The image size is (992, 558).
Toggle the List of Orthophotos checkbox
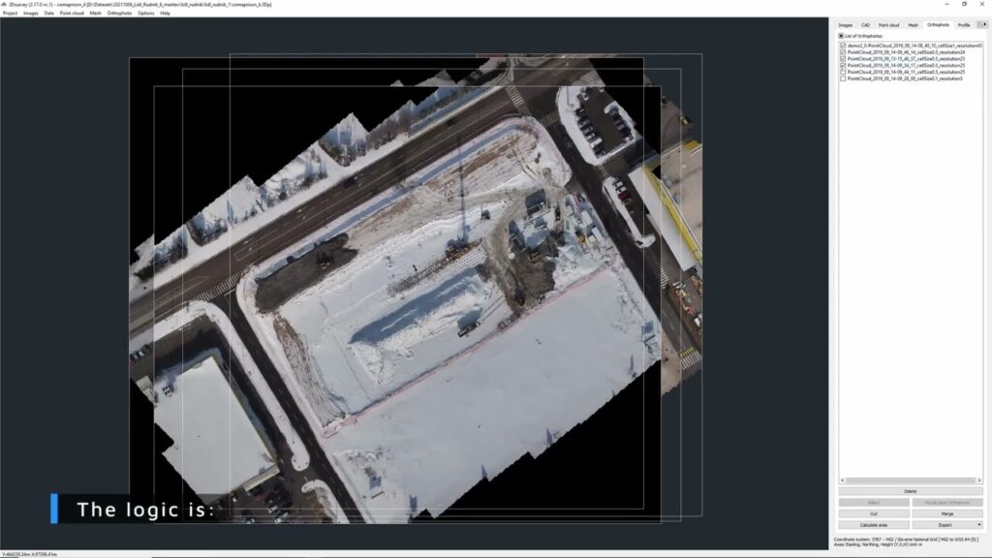[x=841, y=35]
